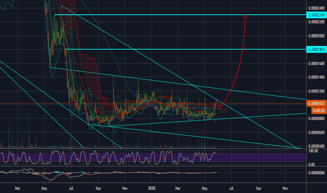This screenshot has width=327, height=193.
Task: Click the stochastic 100.00 scale label
Action: [313, 151]
